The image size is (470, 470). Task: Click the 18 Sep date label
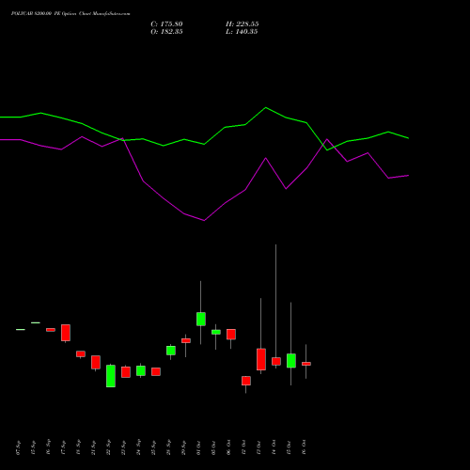point(78,447)
